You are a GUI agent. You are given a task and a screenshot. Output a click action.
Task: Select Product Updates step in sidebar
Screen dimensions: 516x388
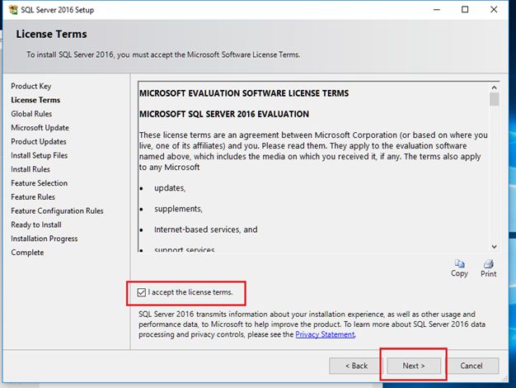[x=39, y=141]
